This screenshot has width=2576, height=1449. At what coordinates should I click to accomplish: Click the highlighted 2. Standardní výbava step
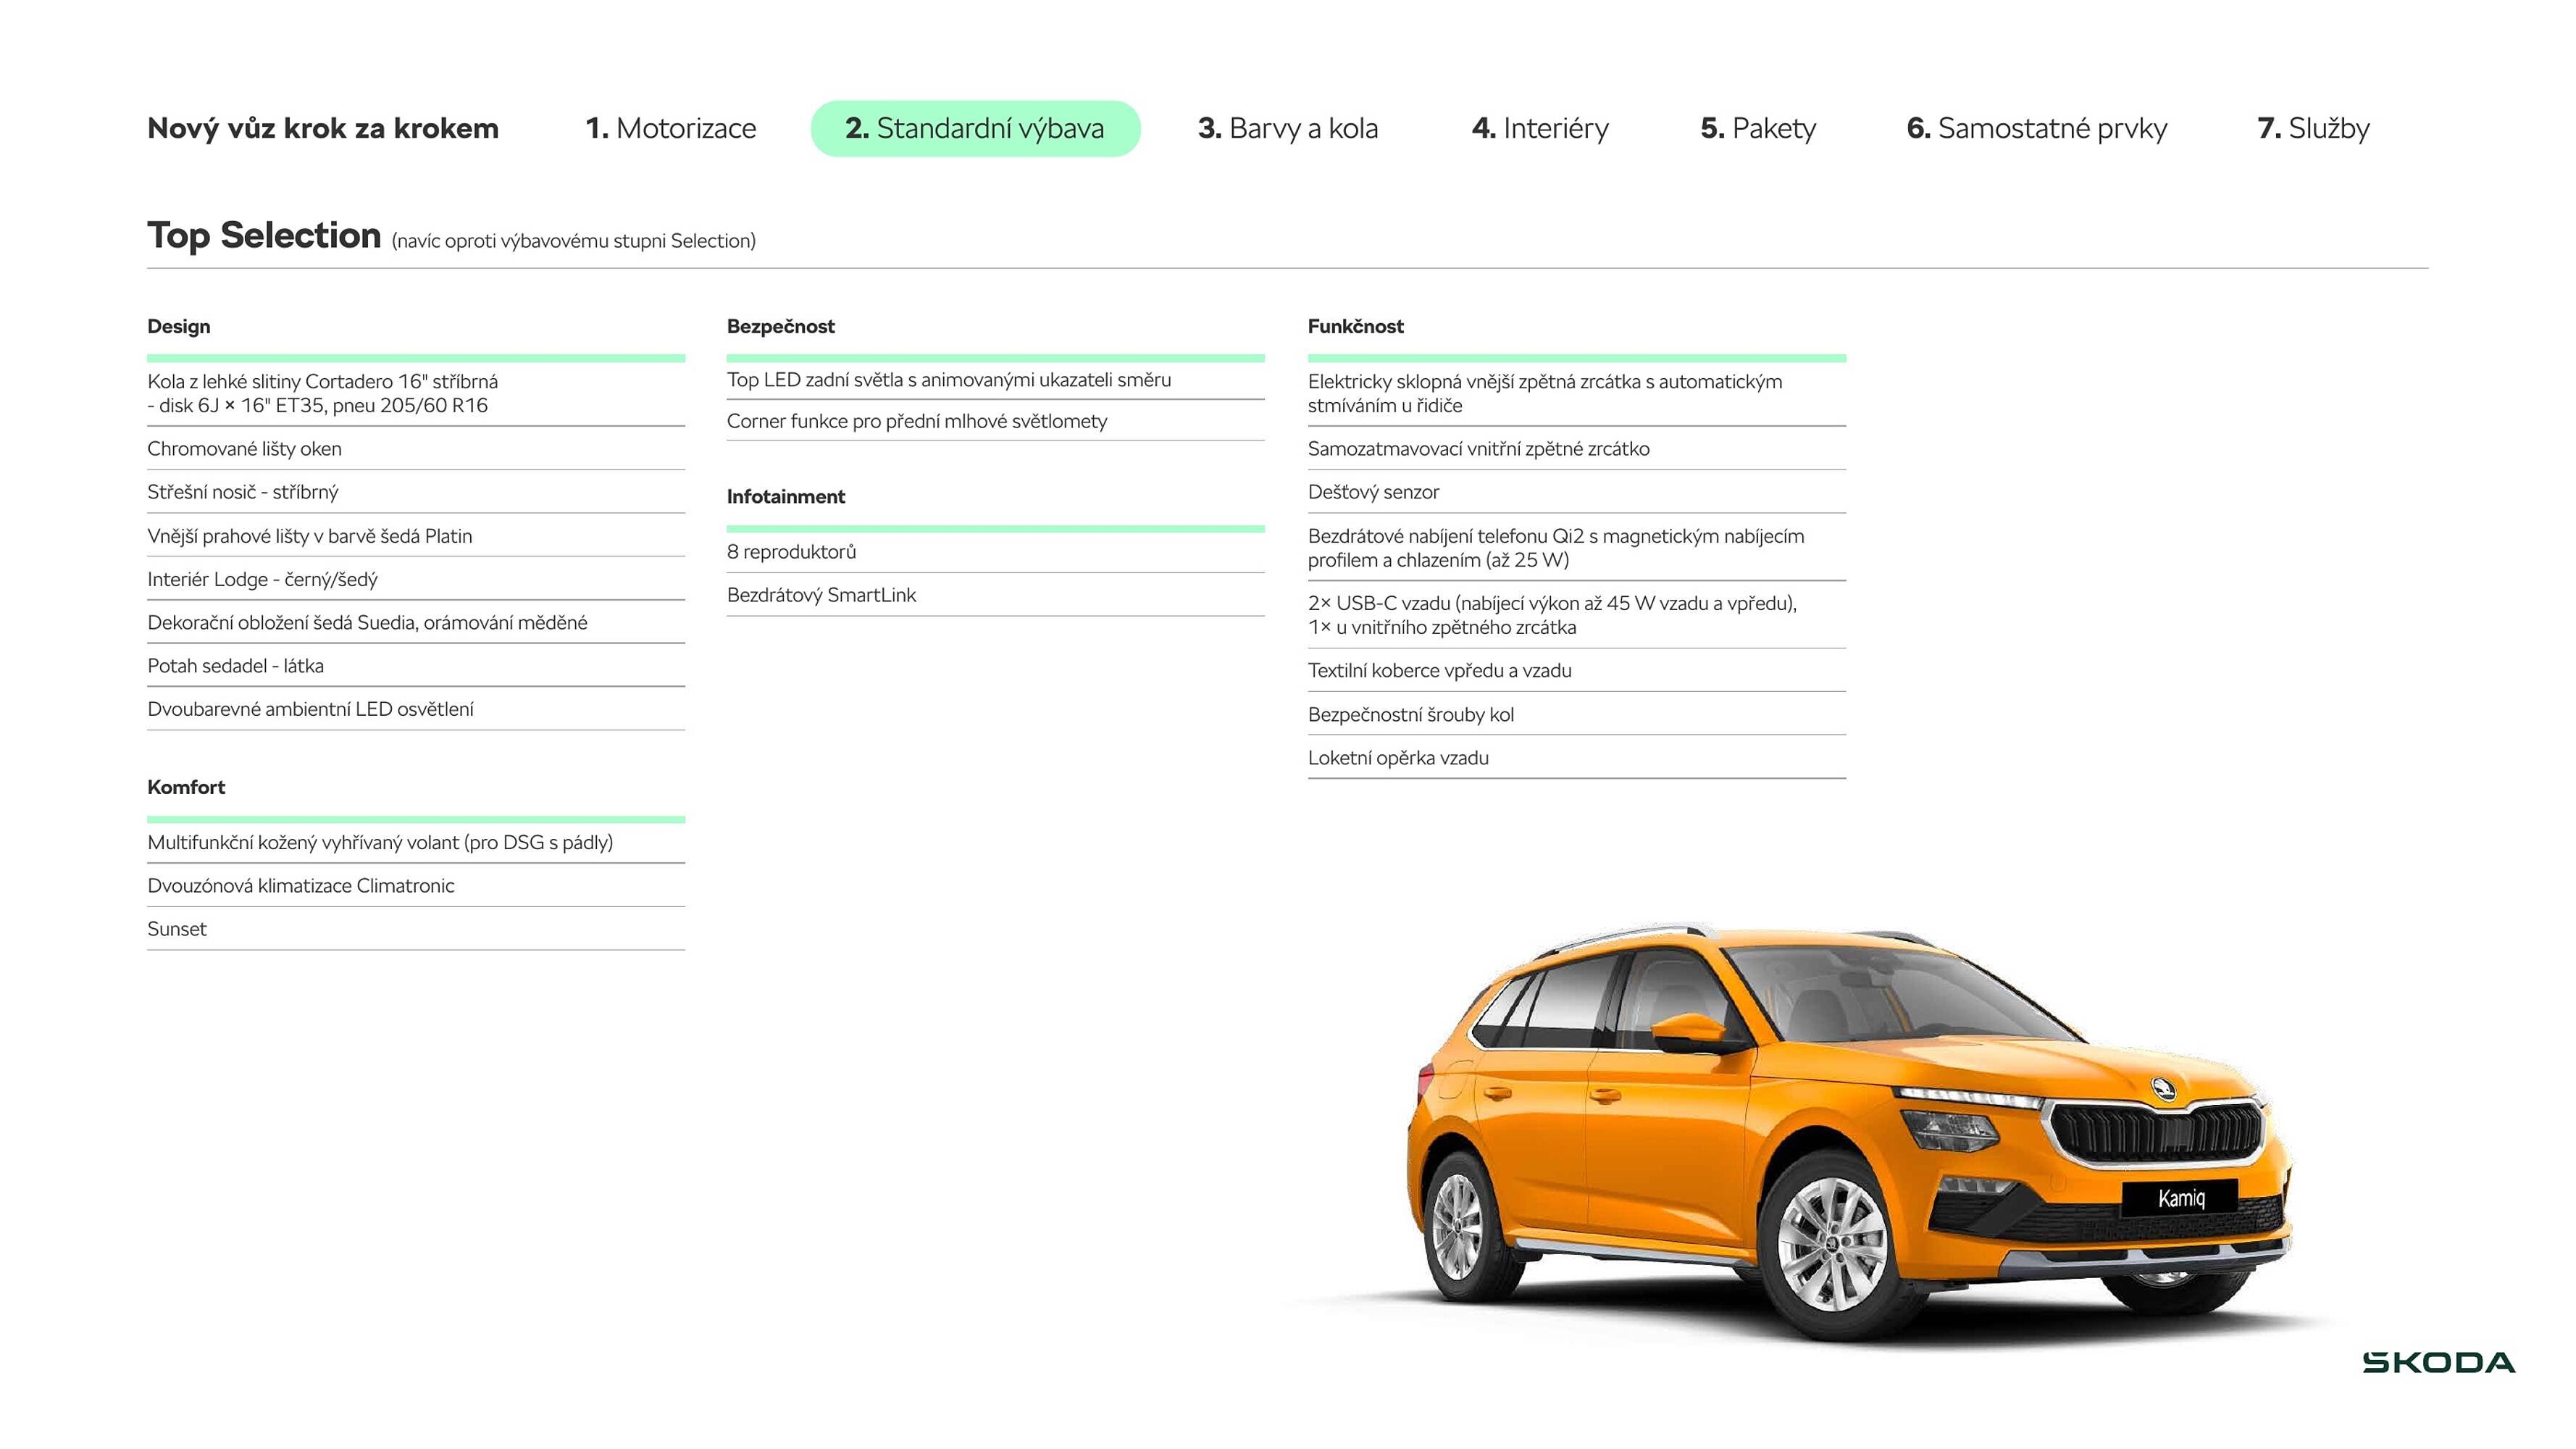pos(975,128)
